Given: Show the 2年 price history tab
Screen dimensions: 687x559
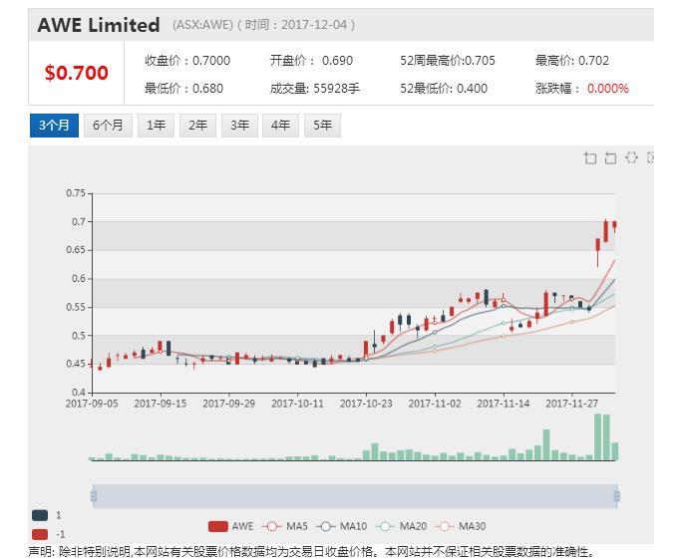Looking at the screenshot, I should tap(198, 126).
